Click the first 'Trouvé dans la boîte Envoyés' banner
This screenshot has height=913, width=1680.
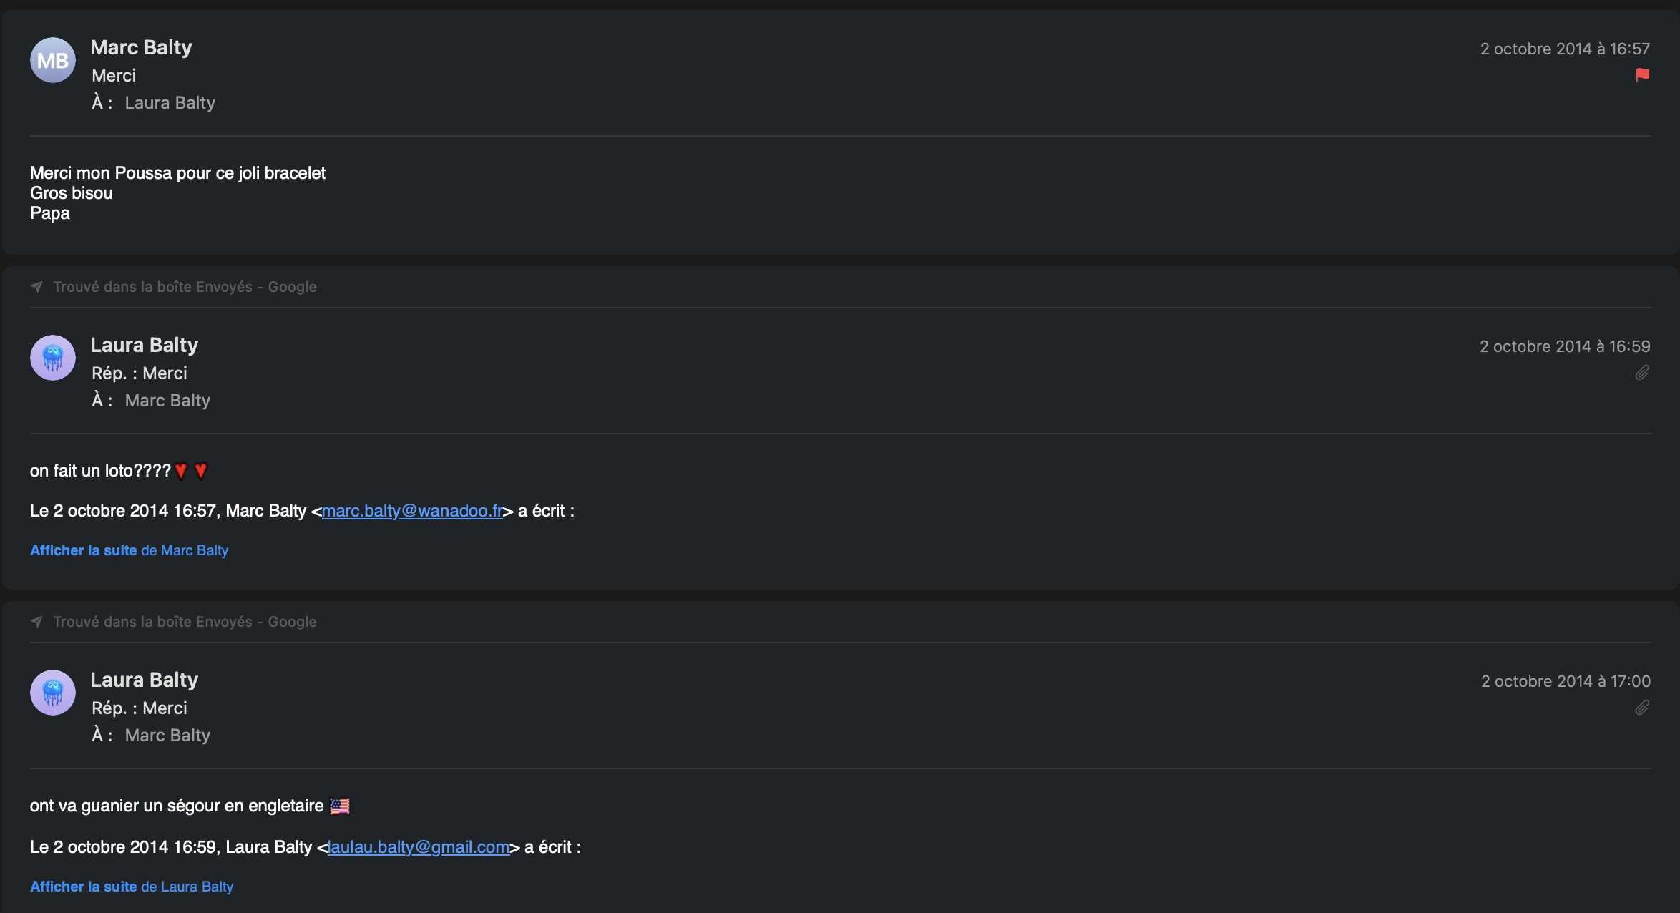point(185,287)
